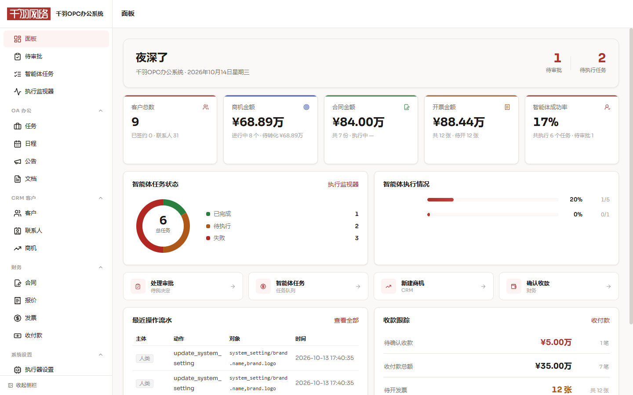Viewport: 633px width, 395px height.
Task: Click the edit icon on 合同金额 card
Action: pos(407,107)
